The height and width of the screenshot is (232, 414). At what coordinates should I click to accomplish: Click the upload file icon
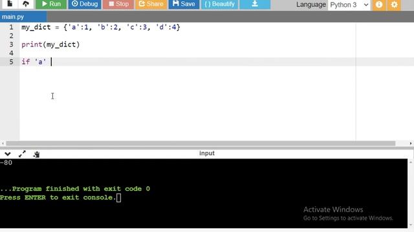pos(26,4)
